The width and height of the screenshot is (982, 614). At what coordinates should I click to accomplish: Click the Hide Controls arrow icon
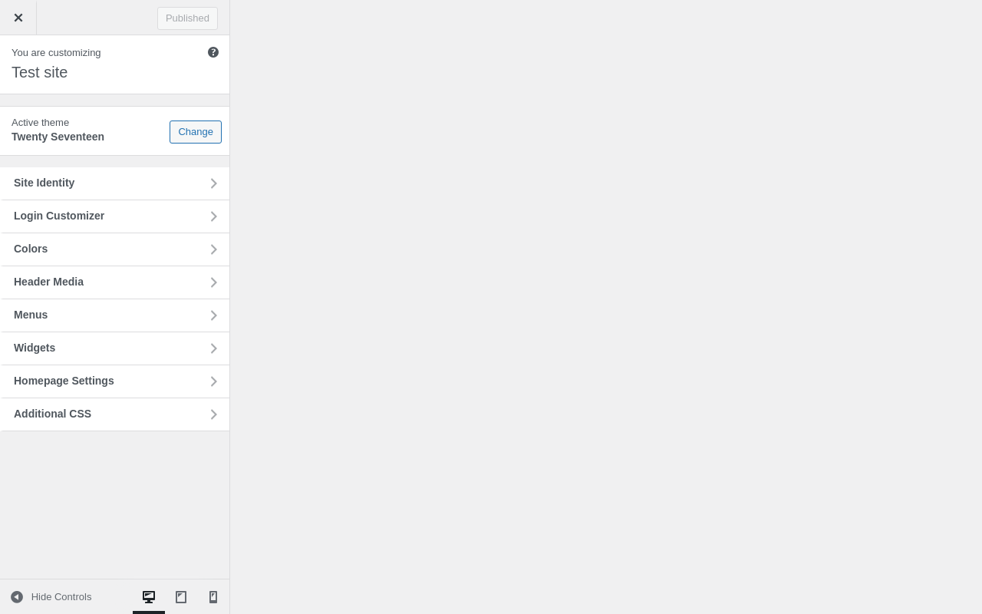click(x=17, y=597)
